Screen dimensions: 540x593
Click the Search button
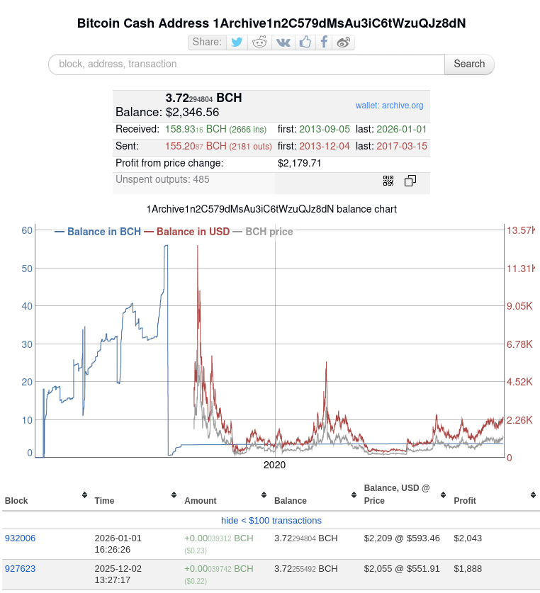pyautogui.click(x=469, y=64)
